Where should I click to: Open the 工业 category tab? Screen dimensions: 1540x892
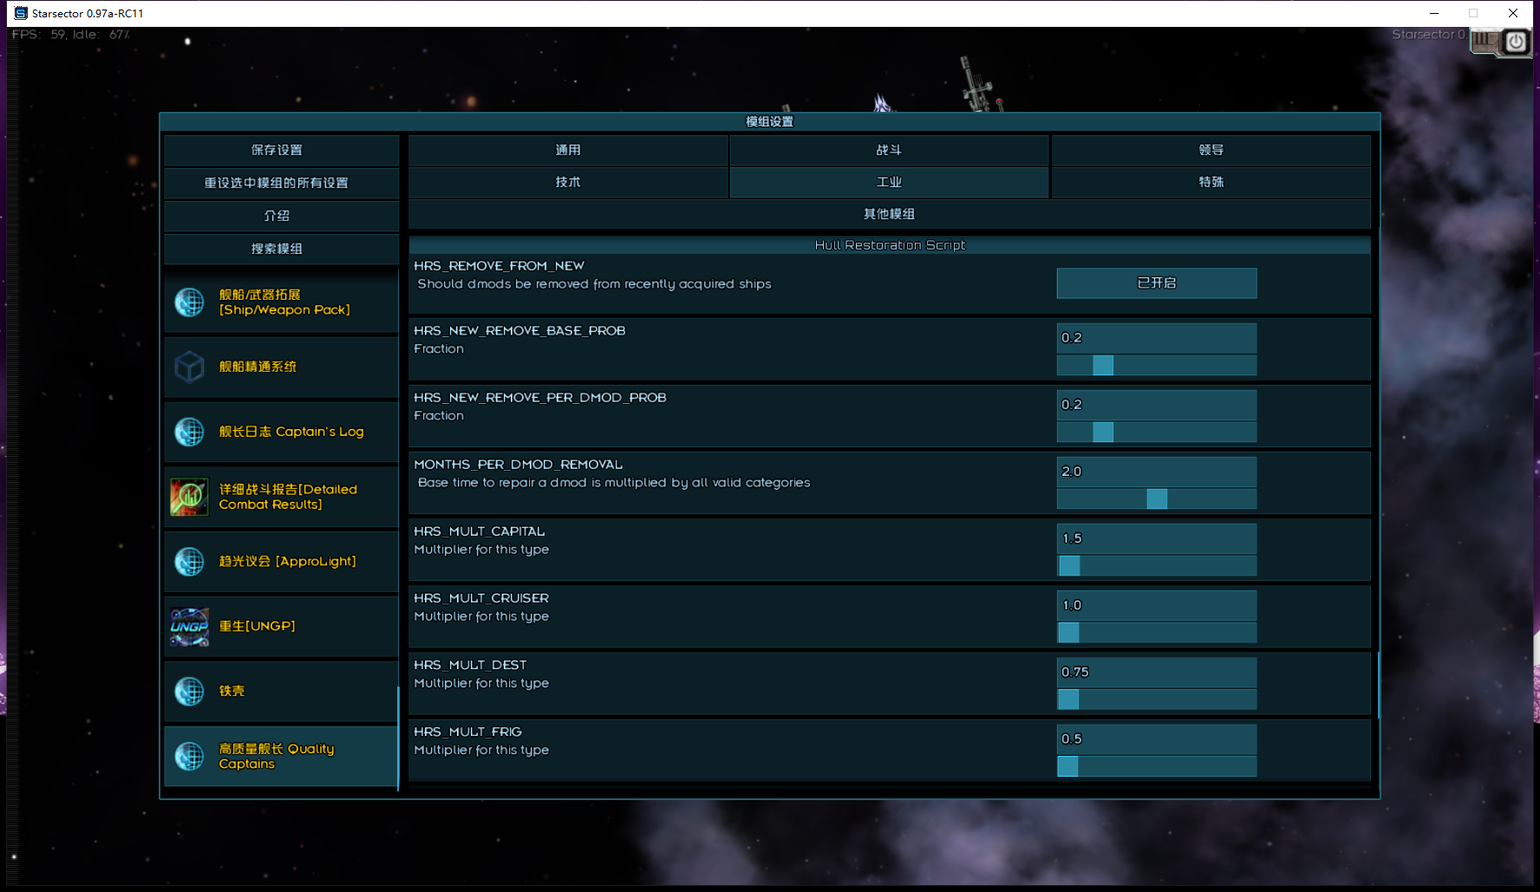pyautogui.click(x=889, y=182)
